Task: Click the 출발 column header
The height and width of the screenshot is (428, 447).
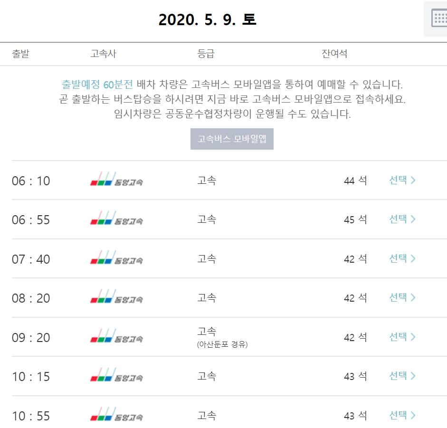Action: (20, 54)
